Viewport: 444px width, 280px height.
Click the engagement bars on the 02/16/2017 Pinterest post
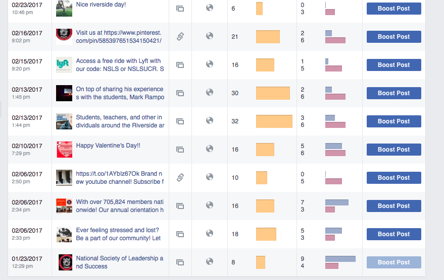coord(335,37)
